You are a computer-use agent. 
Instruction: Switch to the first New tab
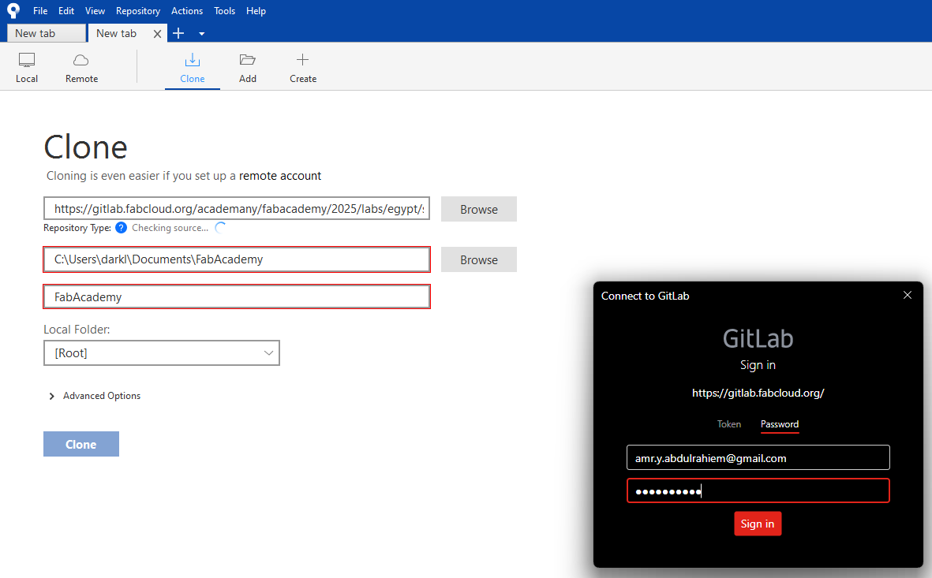coord(47,33)
